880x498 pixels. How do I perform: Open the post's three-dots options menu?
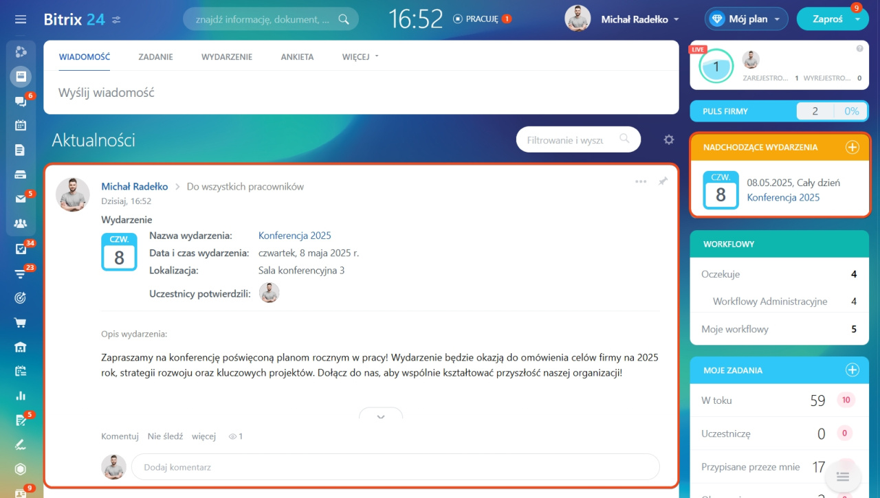641,182
